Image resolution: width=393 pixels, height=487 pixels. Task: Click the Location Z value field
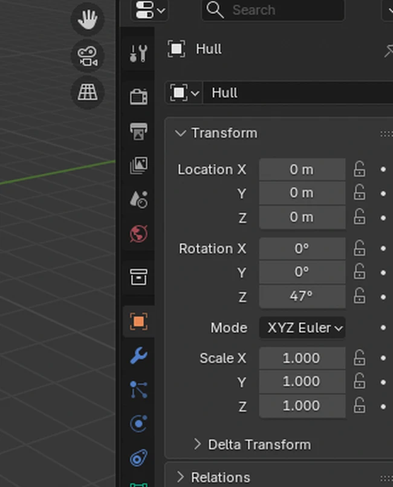pyautogui.click(x=302, y=217)
